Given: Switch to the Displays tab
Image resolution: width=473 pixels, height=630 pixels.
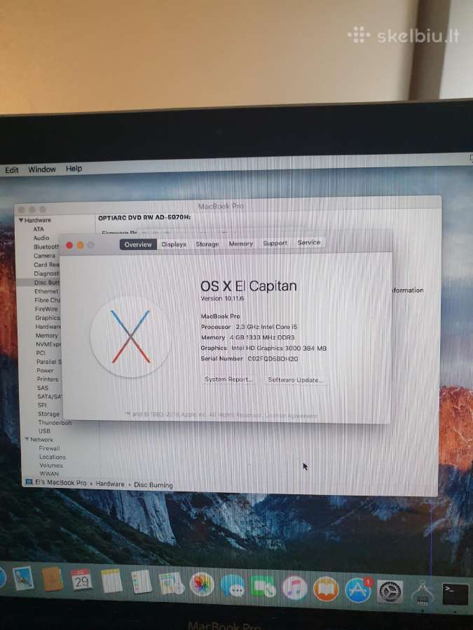Looking at the screenshot, I should click(x=174, y=244).
